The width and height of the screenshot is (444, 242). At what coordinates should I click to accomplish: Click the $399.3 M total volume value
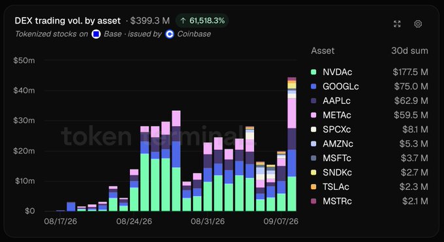tap(150, 21)
